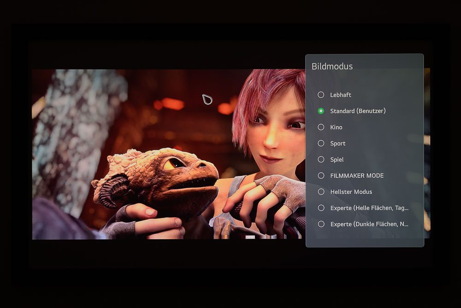Click the Lebhaft label text
Screen dimensions: 461x308
[341, 95]
